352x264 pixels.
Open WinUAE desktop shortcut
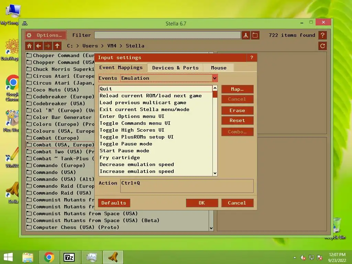pos(12,157)
